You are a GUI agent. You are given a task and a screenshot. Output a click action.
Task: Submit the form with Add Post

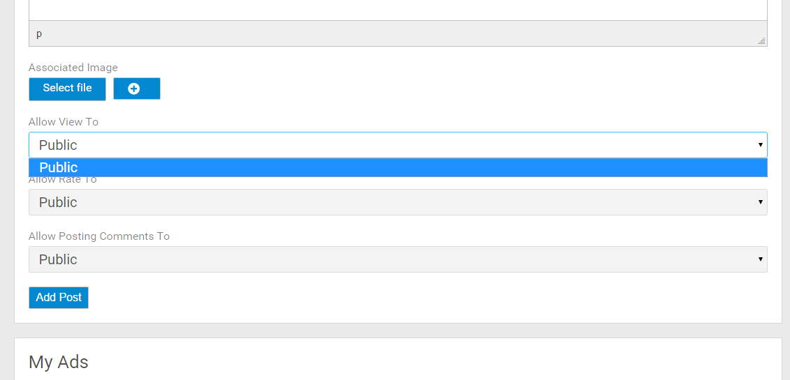[x=59, y=298]
